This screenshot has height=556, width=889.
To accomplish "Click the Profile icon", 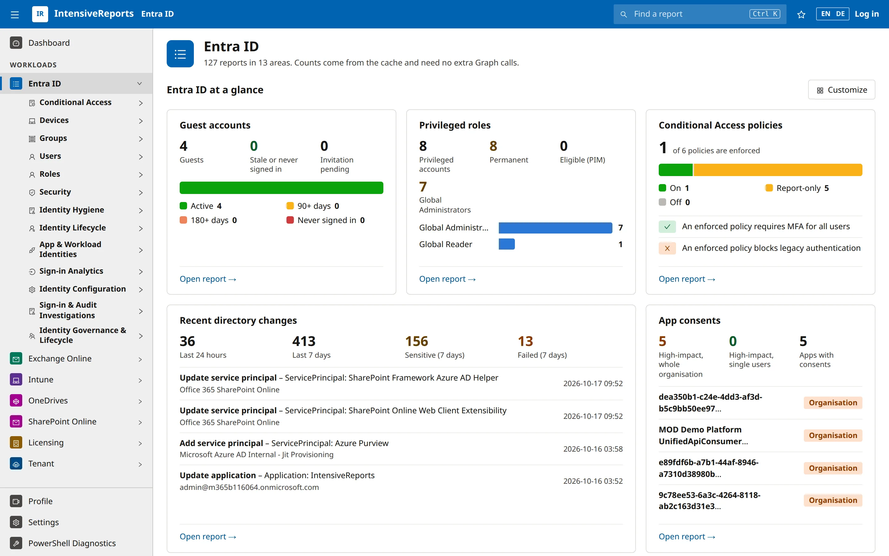I will [x=16, y=501].
